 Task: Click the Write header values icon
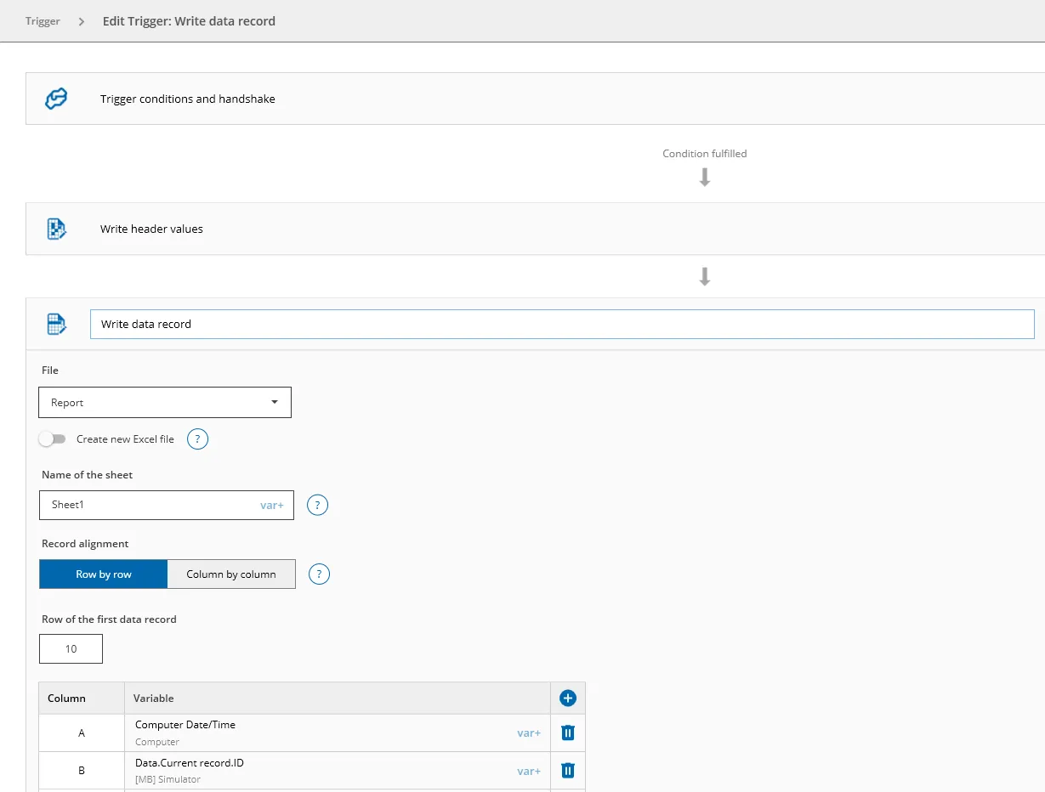click(56, 229)
